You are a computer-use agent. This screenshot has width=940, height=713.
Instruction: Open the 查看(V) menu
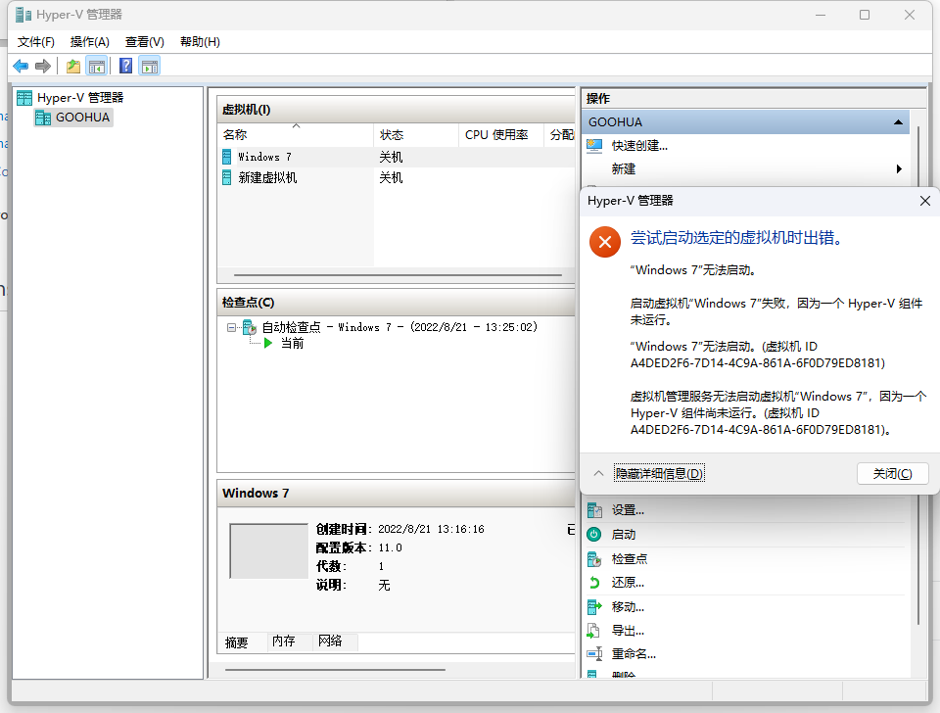[x=145, y=42]
